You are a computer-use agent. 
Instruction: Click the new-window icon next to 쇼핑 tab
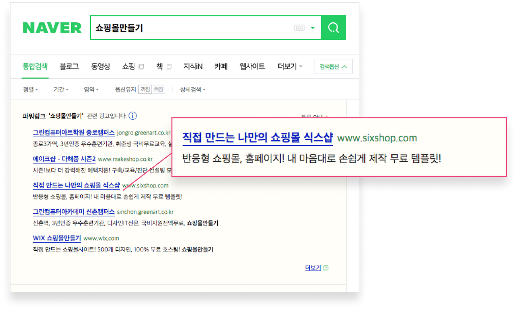coord(141,67)
